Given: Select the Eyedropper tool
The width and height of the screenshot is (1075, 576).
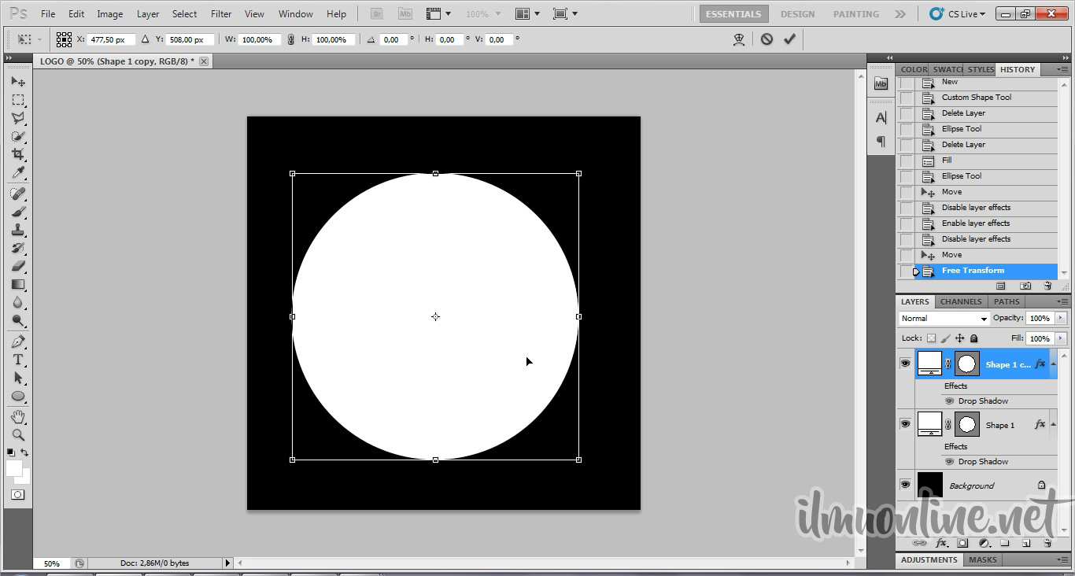Looking at the screenshot, I should pyautogui.click(x=17, y=173).
